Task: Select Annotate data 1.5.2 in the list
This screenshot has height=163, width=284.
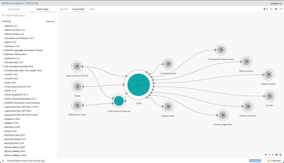Action: [x=14, y=62]
